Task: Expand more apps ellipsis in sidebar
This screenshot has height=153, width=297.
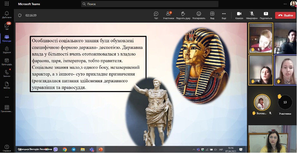Action: click(7, 97)
